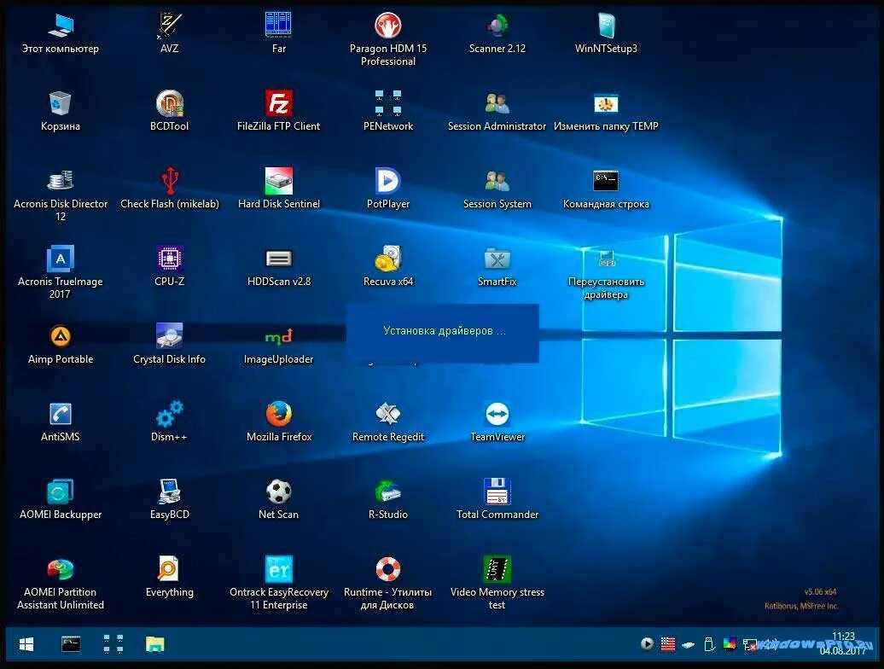Launch the HDDScan v2.8 icon
This screenshot has height=669, width=884.
coord(278,266)
